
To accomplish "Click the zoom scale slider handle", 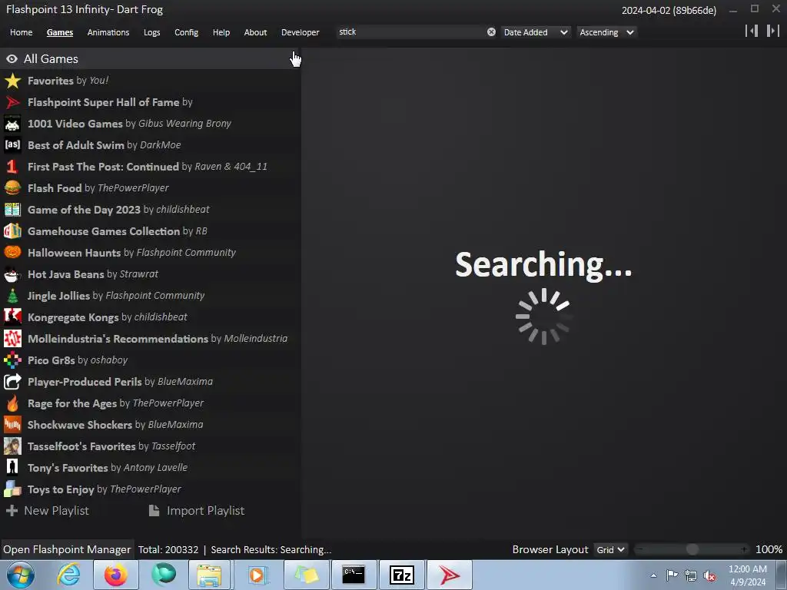I will click(x=692, y=550).
